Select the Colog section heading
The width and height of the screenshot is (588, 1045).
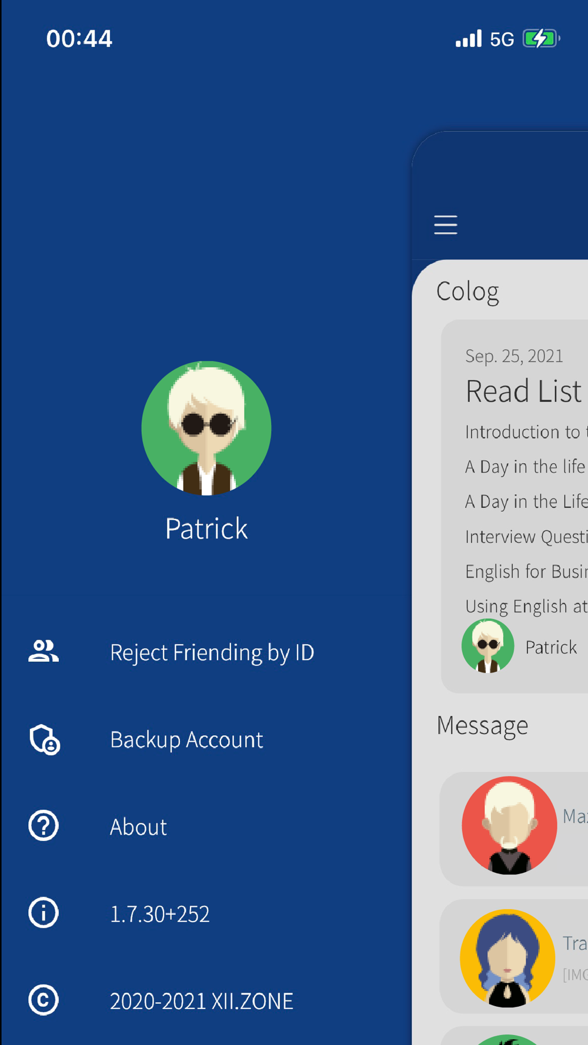467,292
